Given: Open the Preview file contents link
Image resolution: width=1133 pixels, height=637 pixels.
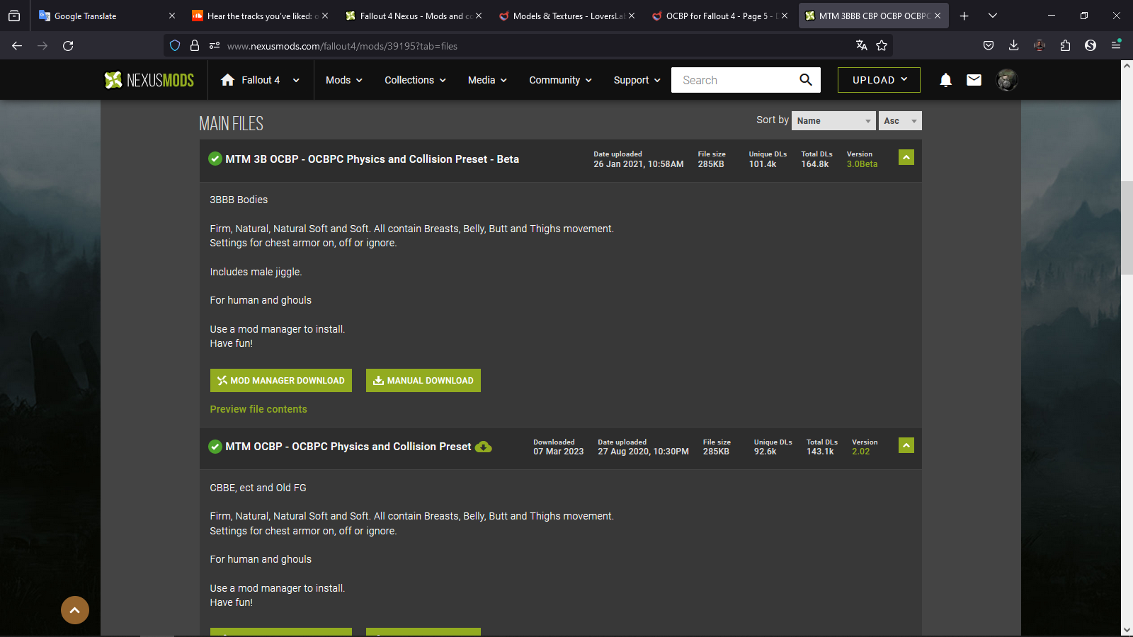Looking at the screenshot, I should 258,409.
